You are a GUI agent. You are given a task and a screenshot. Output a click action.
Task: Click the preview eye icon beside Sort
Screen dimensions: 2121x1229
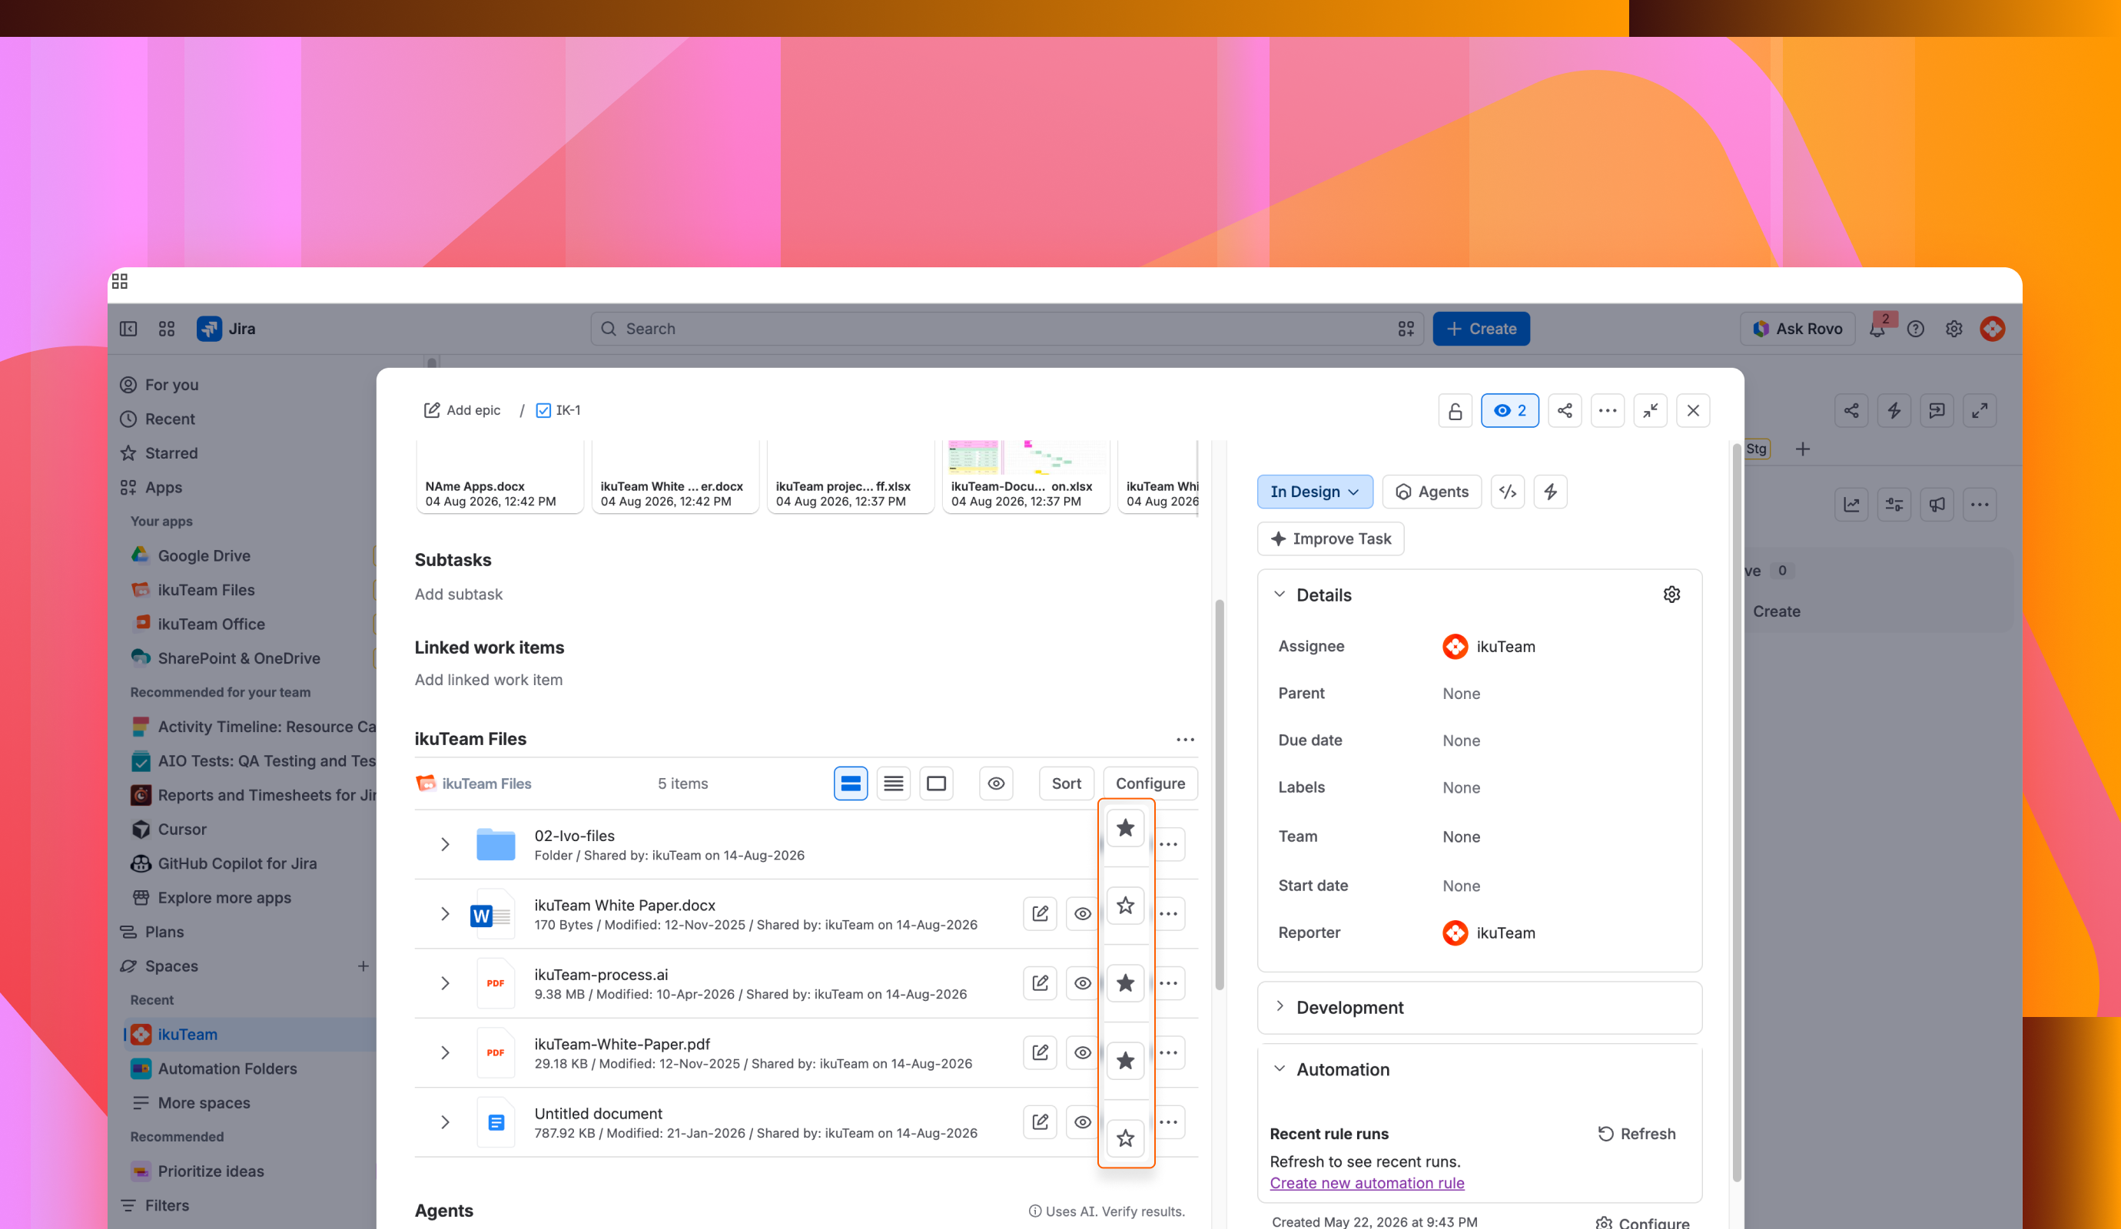tap(997, 784)
